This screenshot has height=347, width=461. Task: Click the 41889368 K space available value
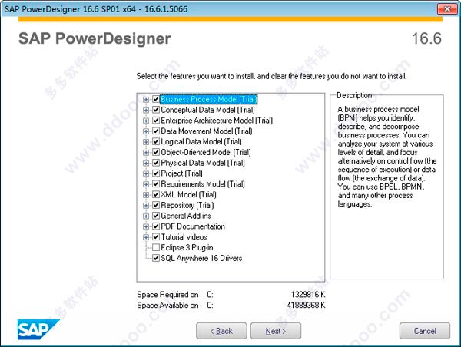pyautogui.click(x=306, y=305)
